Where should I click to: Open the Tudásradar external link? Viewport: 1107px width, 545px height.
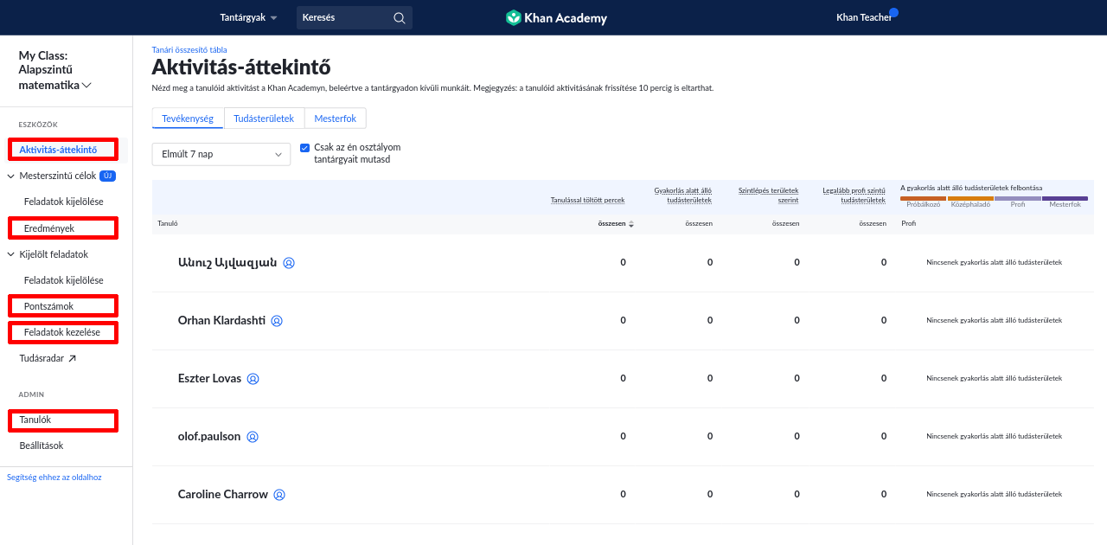(x=48, y=358)
